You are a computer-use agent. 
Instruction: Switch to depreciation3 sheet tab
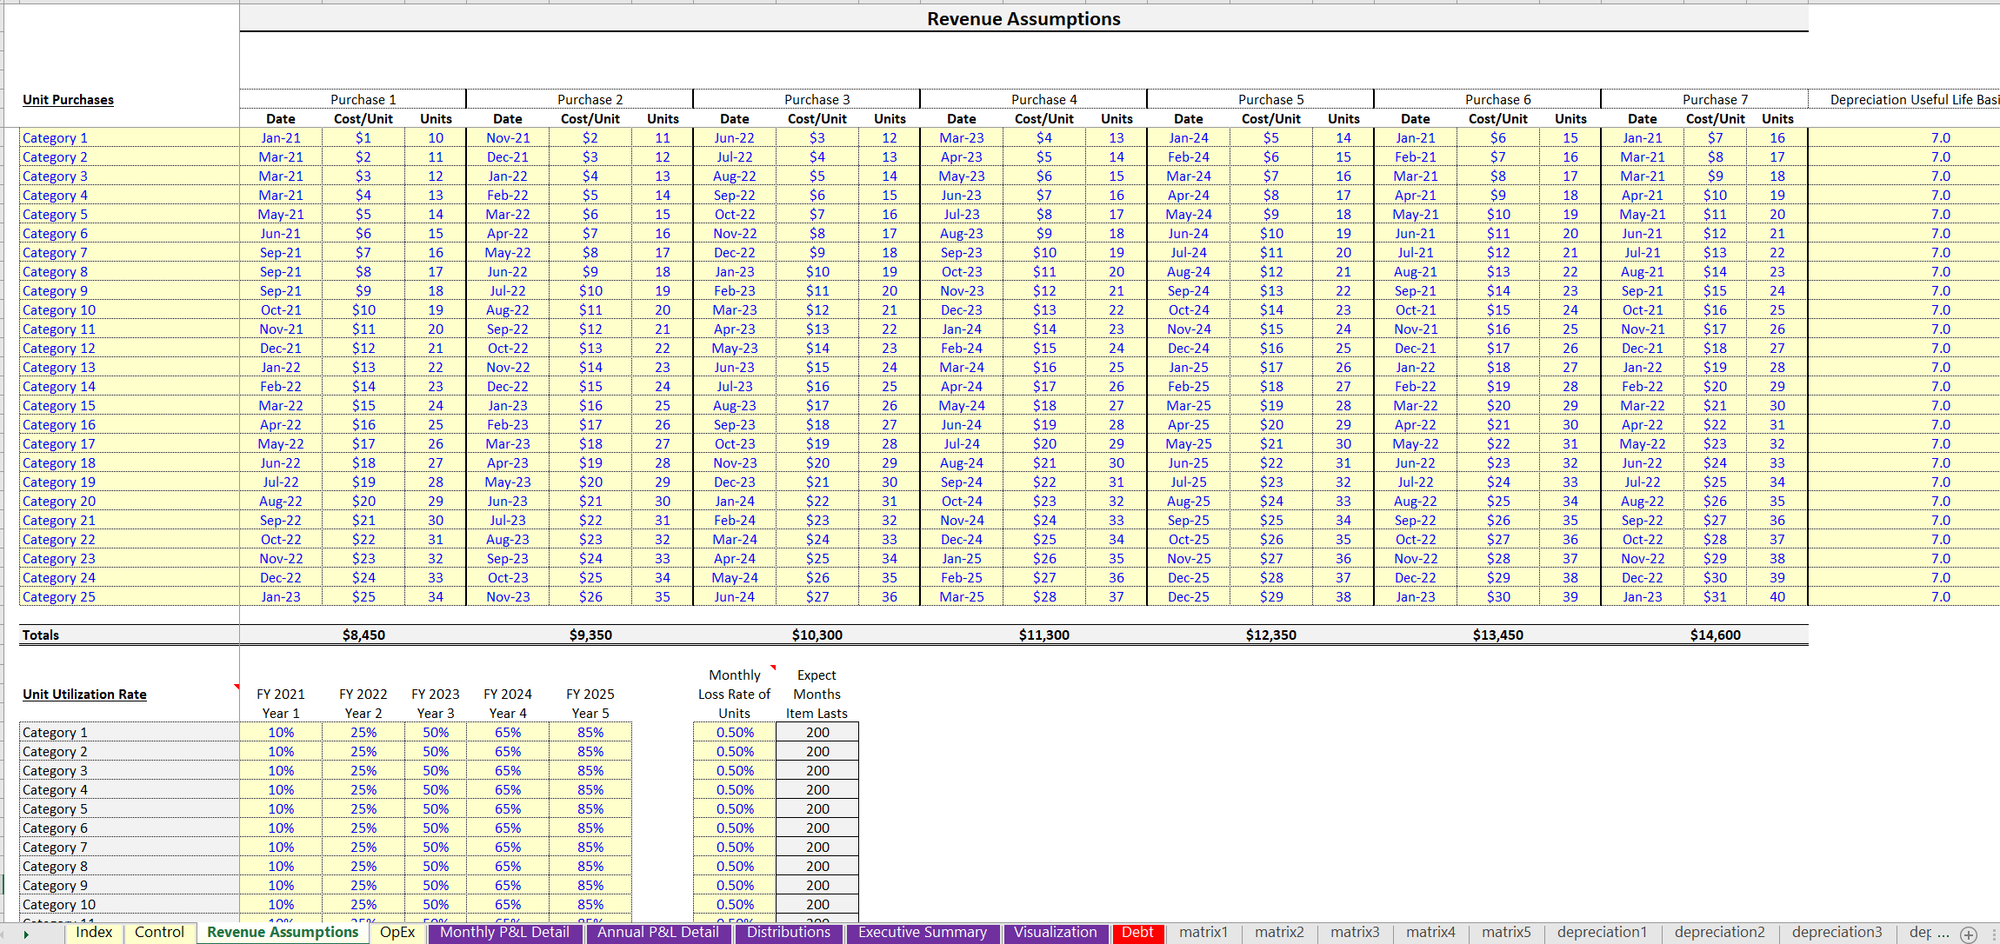[x=1837, y=933]
